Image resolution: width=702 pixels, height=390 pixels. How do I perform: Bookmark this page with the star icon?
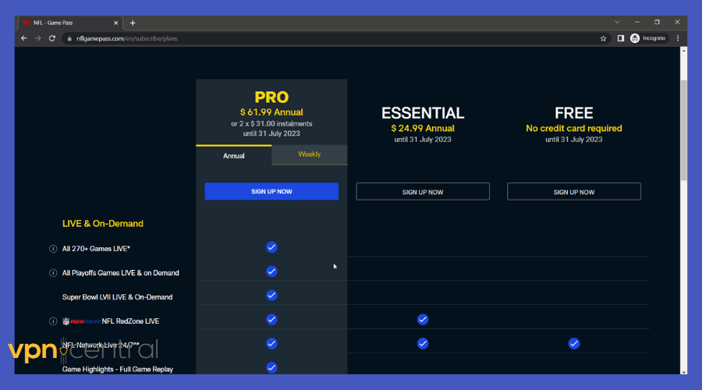point(603,38)
